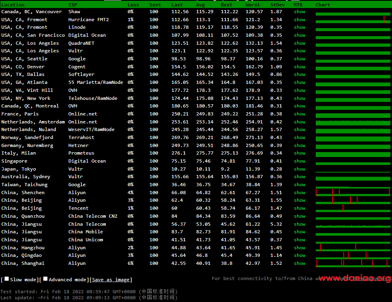Show MTR for Denver Cogent
392x302 pixels.
point(299,67)
